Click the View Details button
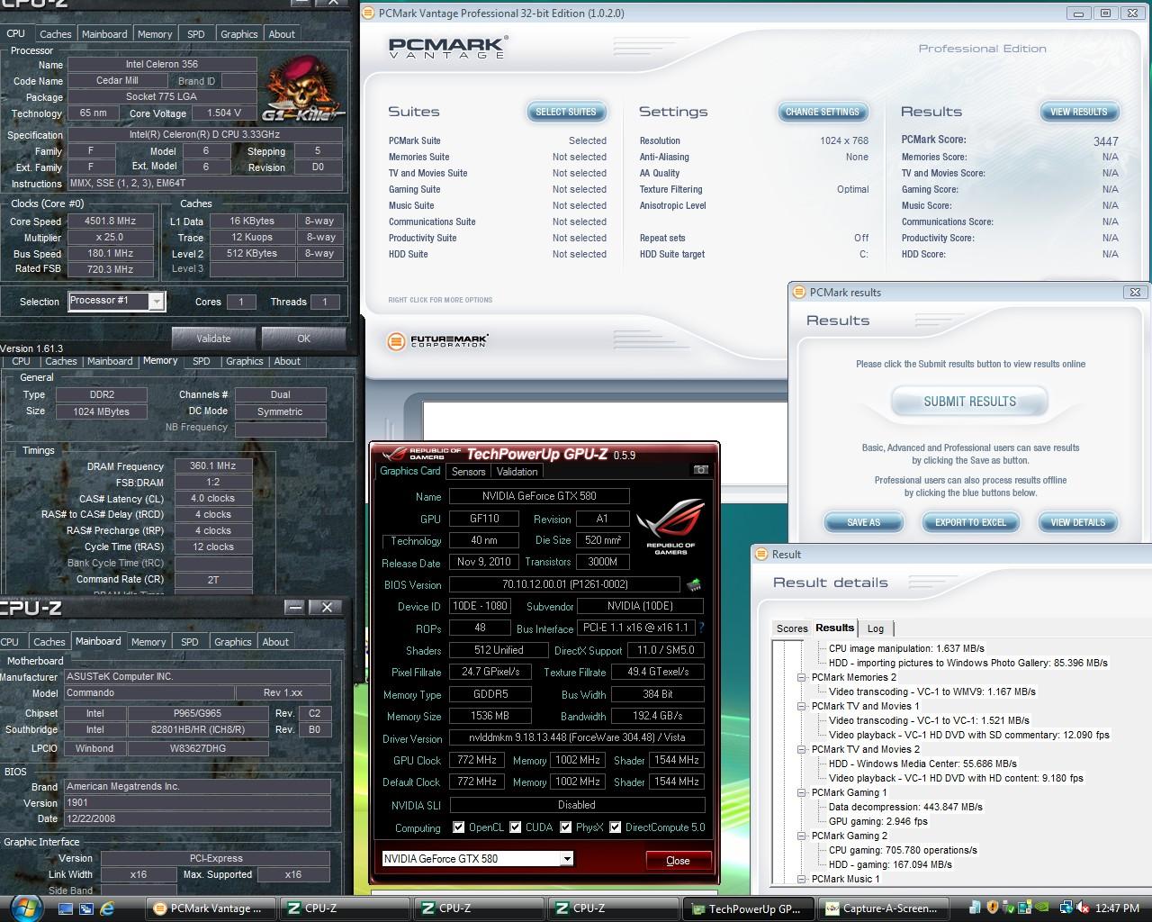 [x=1077, y=522]
